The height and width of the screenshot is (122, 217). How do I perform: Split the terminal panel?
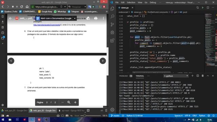[198, 76]
